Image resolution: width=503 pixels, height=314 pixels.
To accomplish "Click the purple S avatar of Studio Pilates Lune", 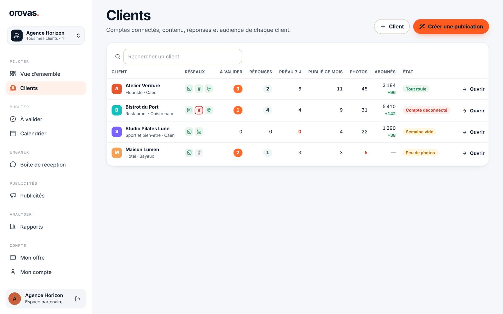I will 117,132.
